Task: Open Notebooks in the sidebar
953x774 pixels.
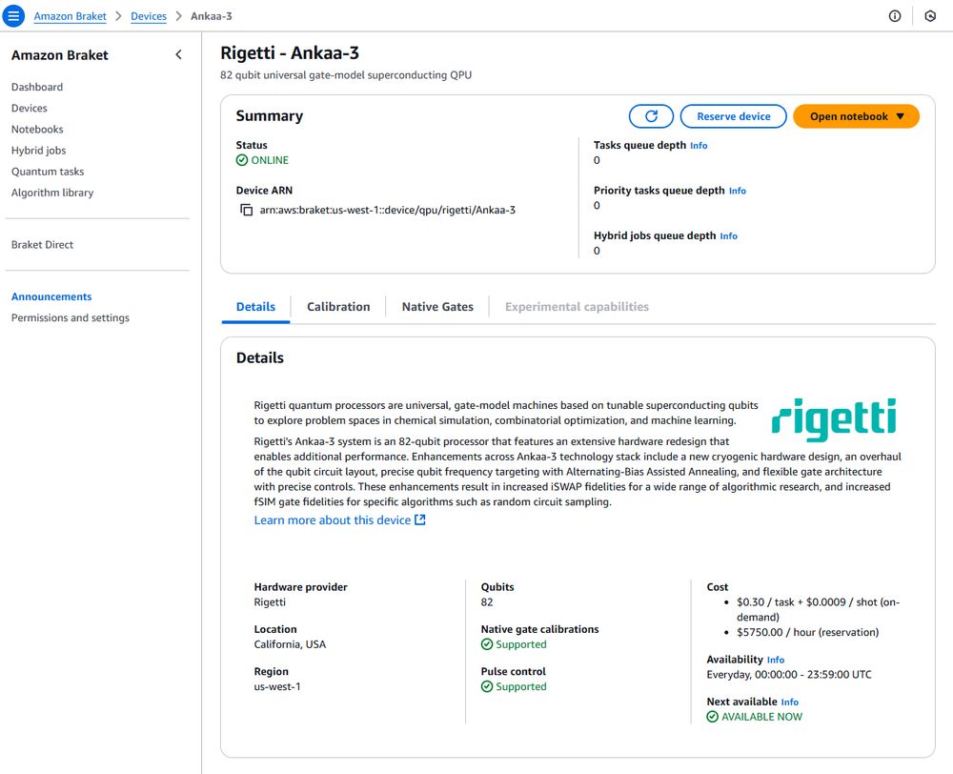Action: click(37, 130)
